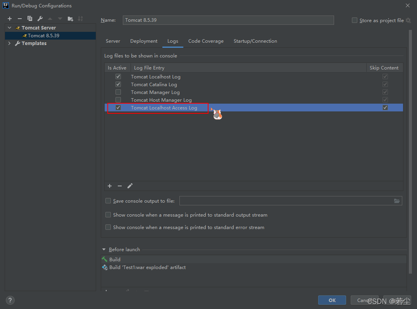Enable Store as project file checkbox
Viewport: 417px width, 309px height.
pos(355,20)
